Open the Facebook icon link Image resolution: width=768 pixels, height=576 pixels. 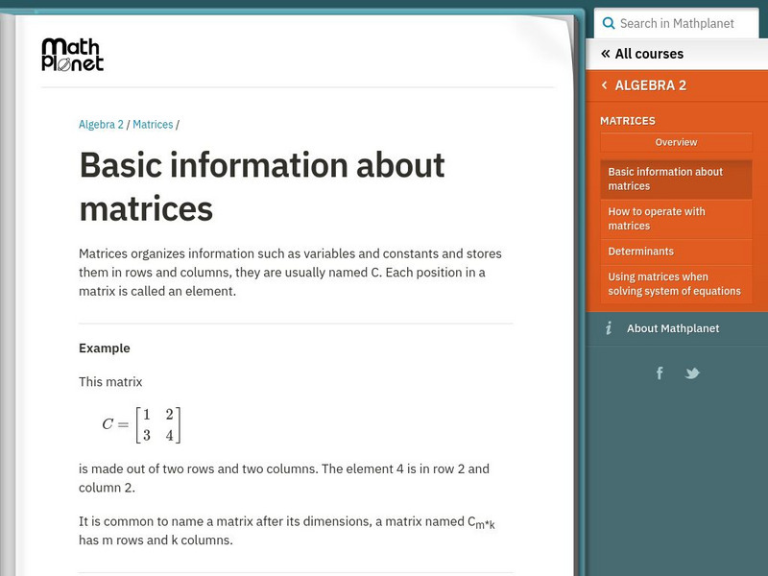pyautogui.click(x=660, y=373)
